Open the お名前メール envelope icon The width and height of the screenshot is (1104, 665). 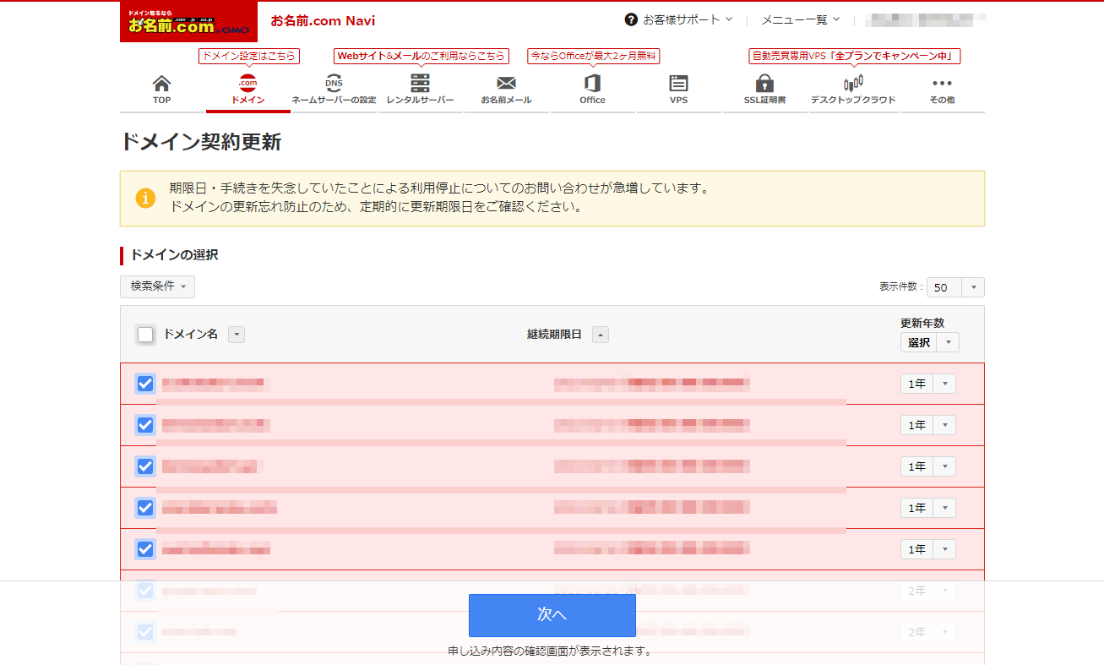pos(506,84)
